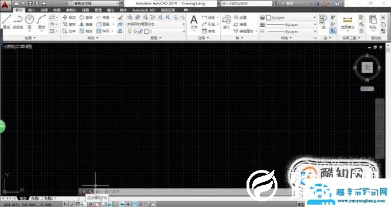The image size is (391, 207).
Task: Toggle Snap mode in the status bar
Action: click(x=71, y=204)
